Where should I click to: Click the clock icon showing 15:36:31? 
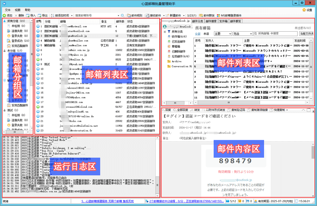click(296, 201)
